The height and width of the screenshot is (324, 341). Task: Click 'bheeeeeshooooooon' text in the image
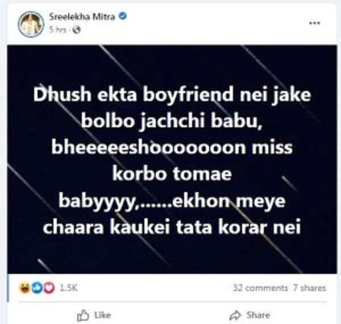coord(148,148)
